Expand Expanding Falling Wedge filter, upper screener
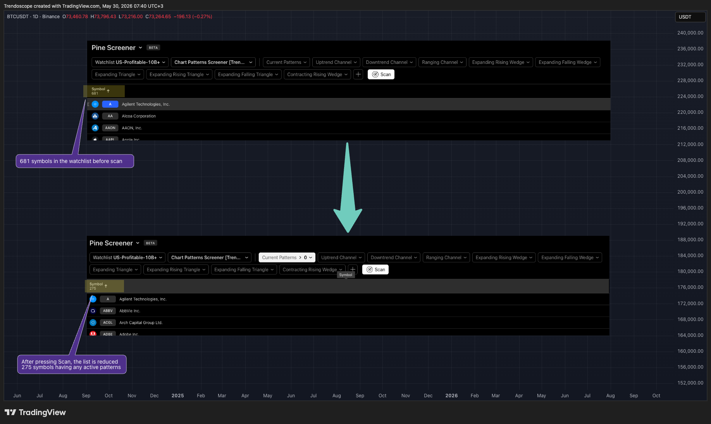711x424 pixels. coord(568,62)
